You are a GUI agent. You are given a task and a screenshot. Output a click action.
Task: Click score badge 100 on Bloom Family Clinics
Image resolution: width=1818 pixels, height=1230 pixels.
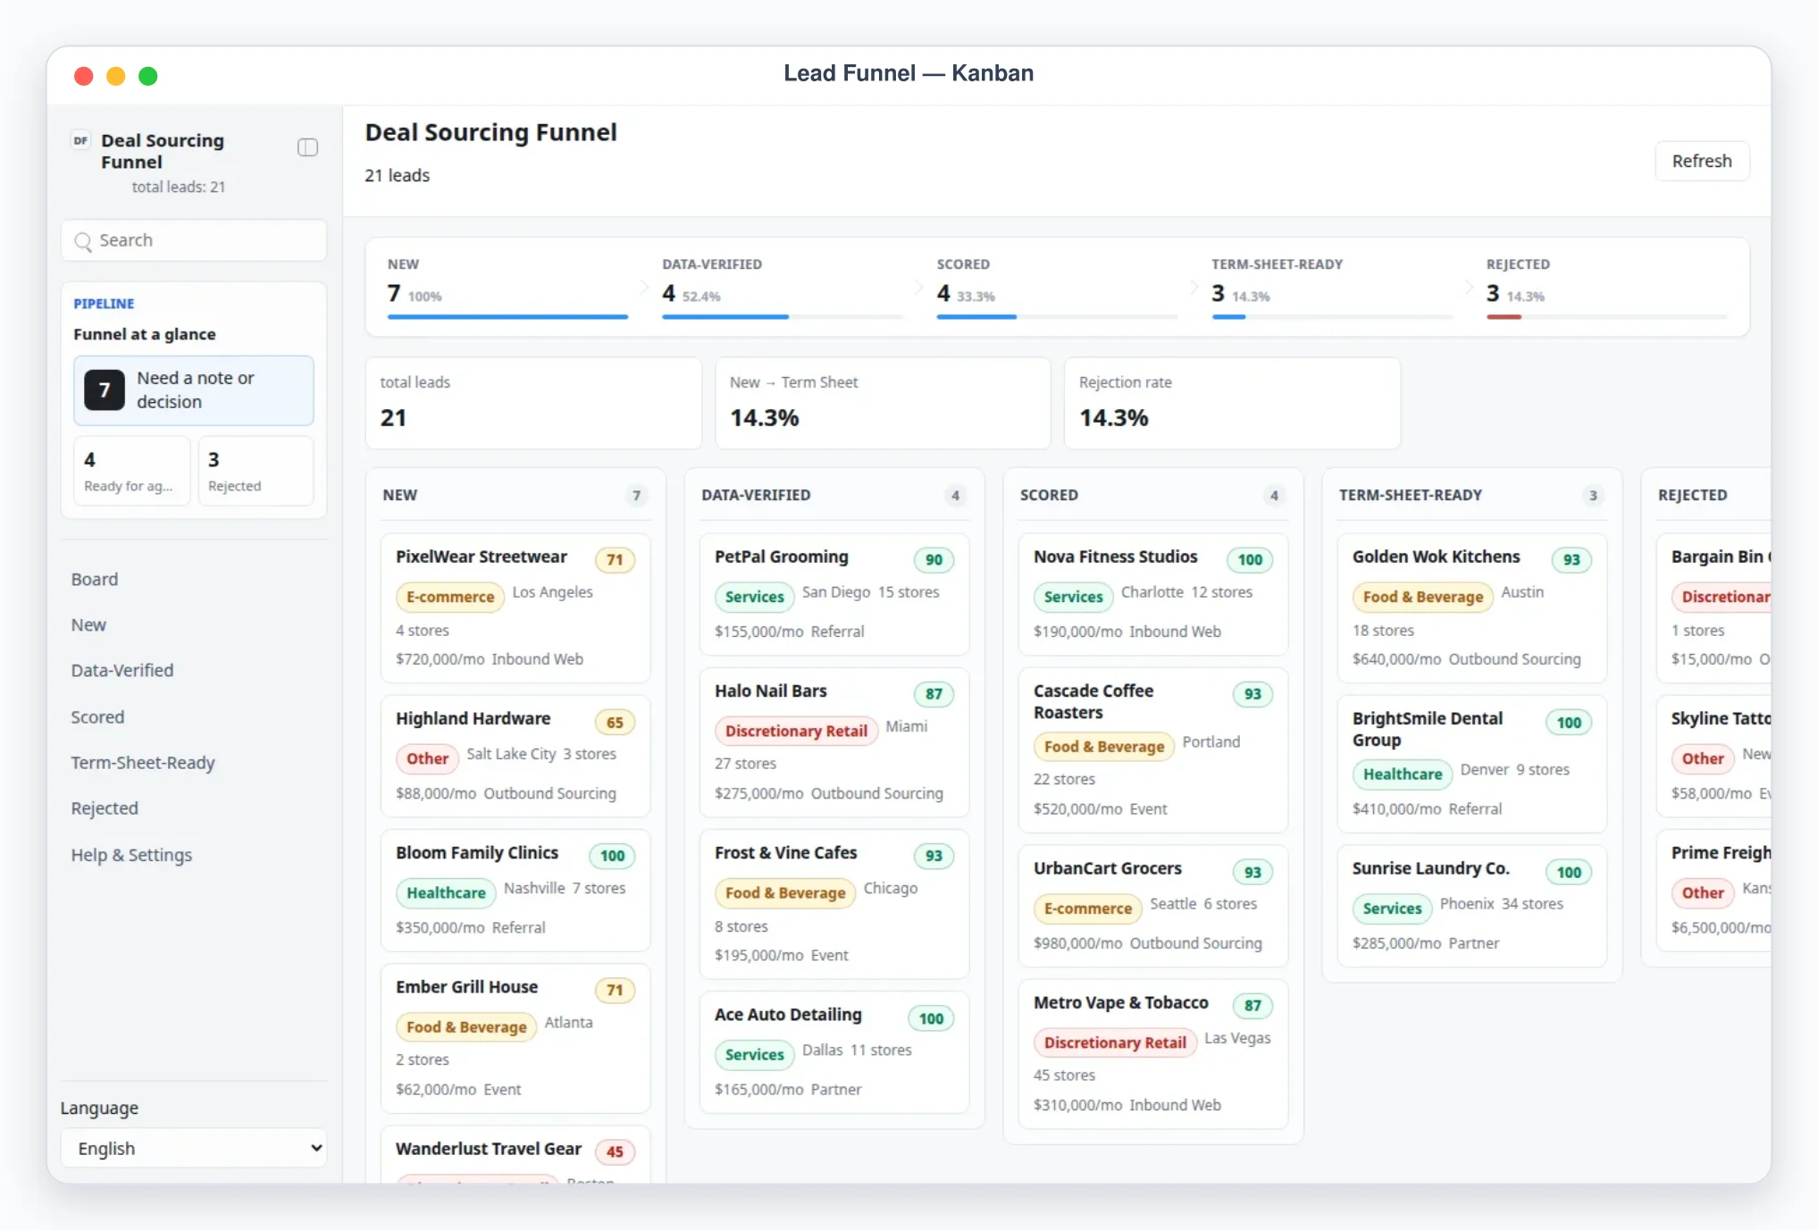point(612,855)
